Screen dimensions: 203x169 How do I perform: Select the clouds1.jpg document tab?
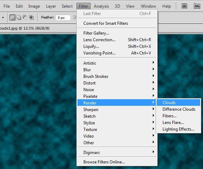pos(25,28)
